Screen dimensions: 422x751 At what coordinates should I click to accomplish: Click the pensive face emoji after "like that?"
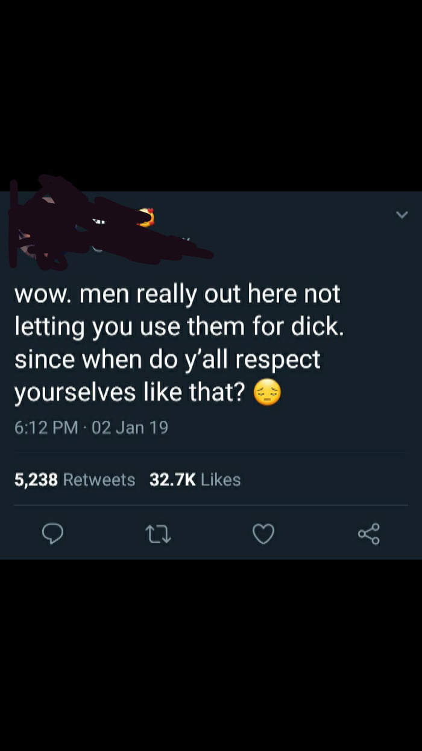[267, 394]
